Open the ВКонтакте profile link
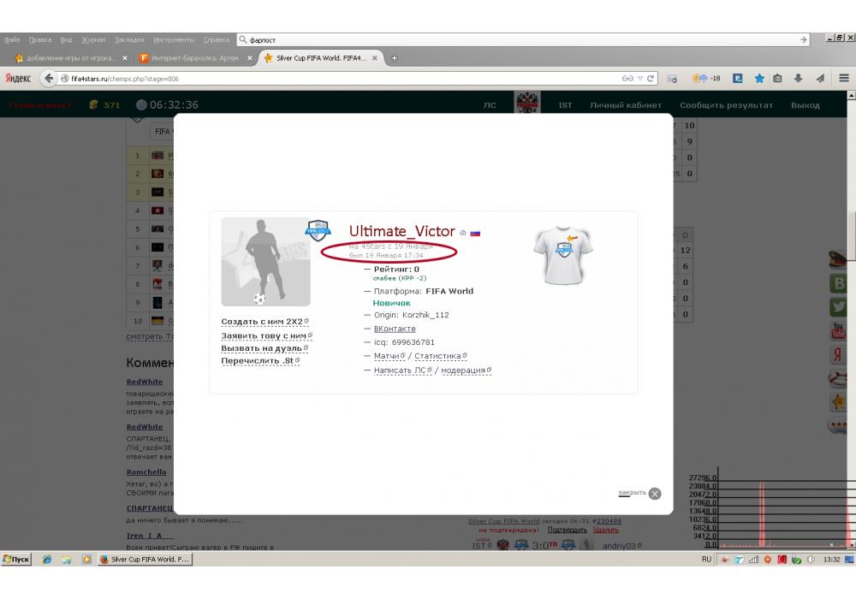Viewport: 856px width, 599px height. click(x=395, y=329)
